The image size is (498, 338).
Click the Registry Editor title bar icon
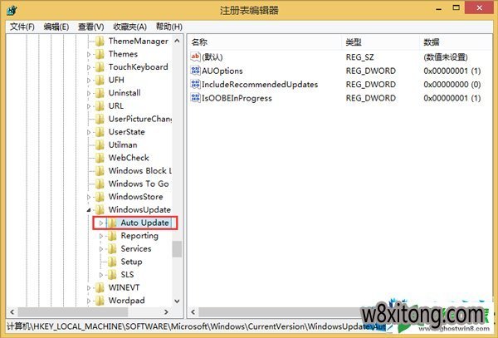point(12,10)
